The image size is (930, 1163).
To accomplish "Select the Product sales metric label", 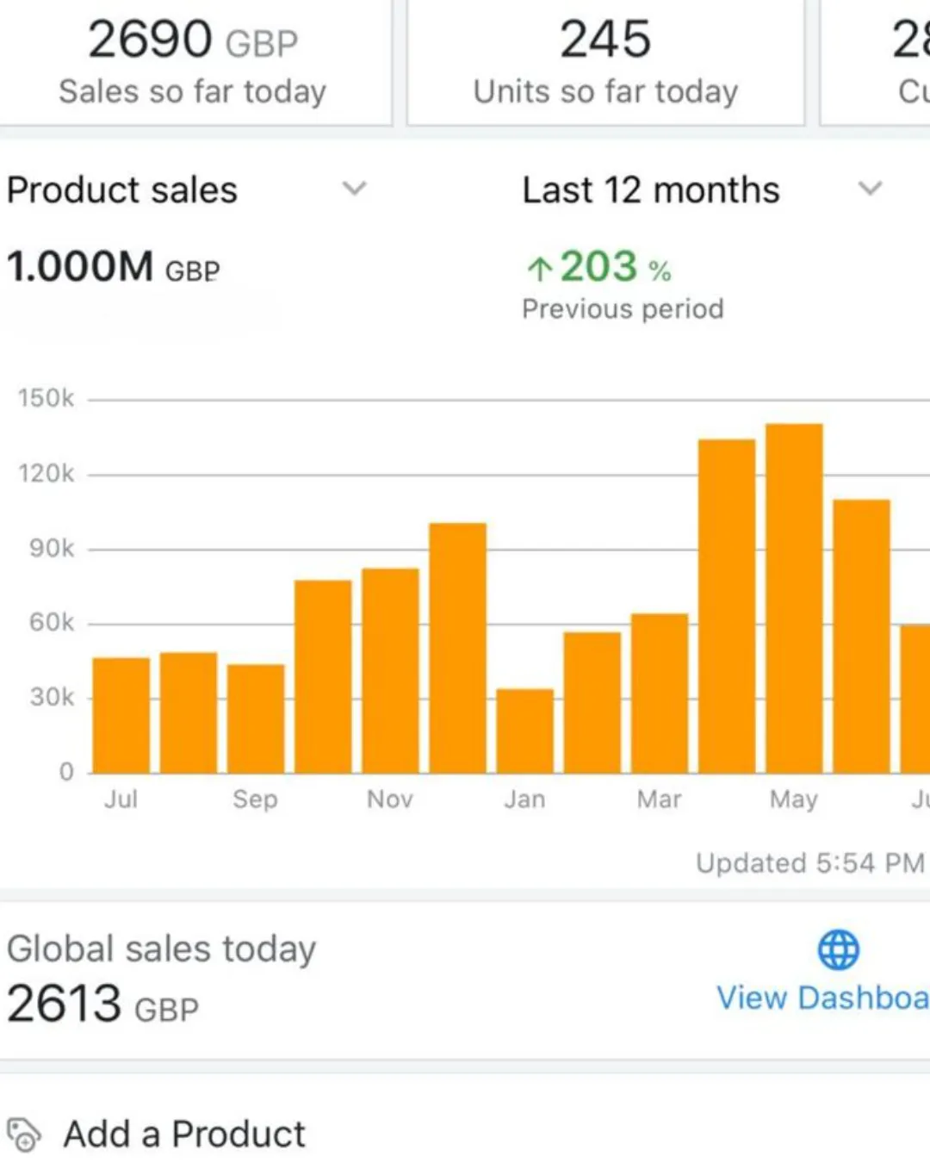I will [122, 190].
